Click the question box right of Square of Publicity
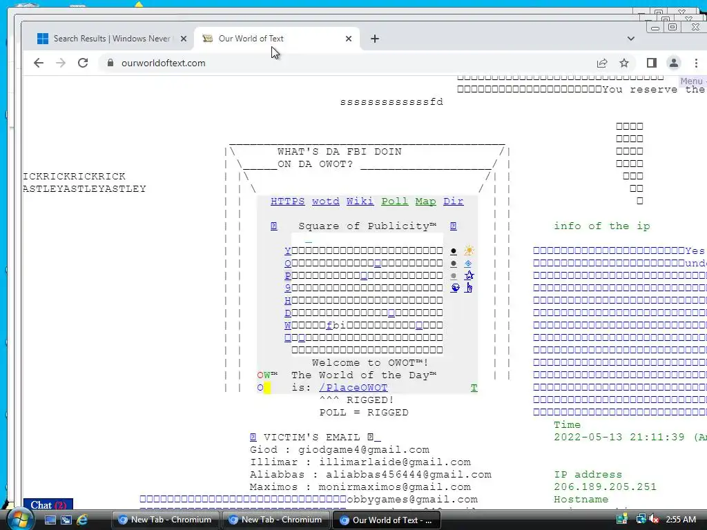The width and height of the screenshot is (707, 530). tap(453, 226)
